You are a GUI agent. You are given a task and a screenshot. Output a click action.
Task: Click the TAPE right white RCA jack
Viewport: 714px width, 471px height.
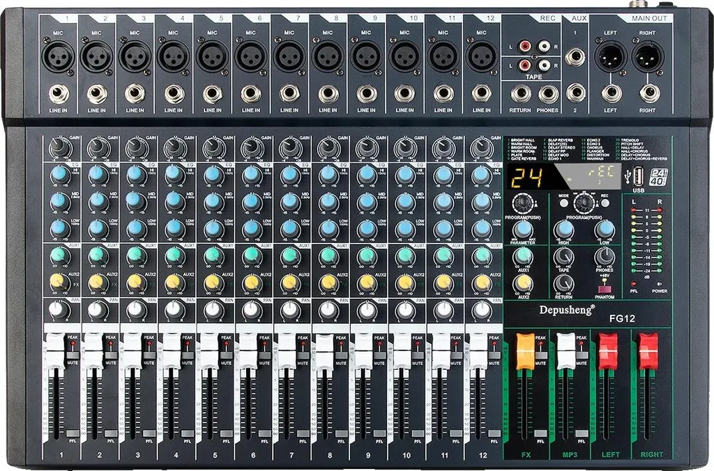544,65
